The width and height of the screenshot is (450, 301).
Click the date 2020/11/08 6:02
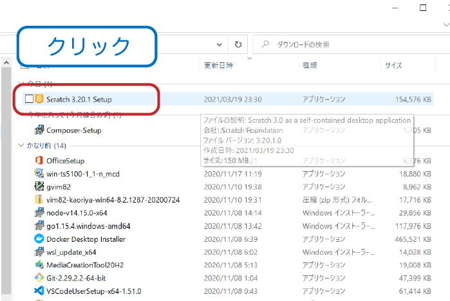click(x=230, y=252)
